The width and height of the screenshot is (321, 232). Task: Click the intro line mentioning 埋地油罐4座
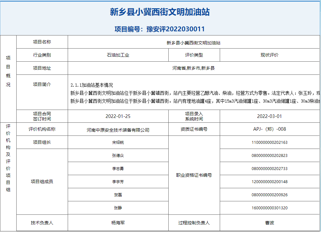coord(195,101)
